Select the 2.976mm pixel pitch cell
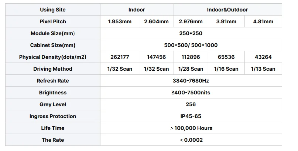The width and height of the screenshot is (298, 151). tap(191, 21)
